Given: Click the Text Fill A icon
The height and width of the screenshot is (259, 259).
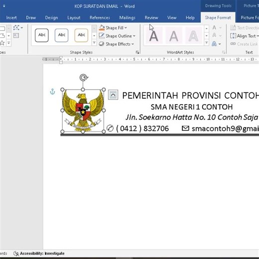Looking at the screenshot, I should click(214, 27).
